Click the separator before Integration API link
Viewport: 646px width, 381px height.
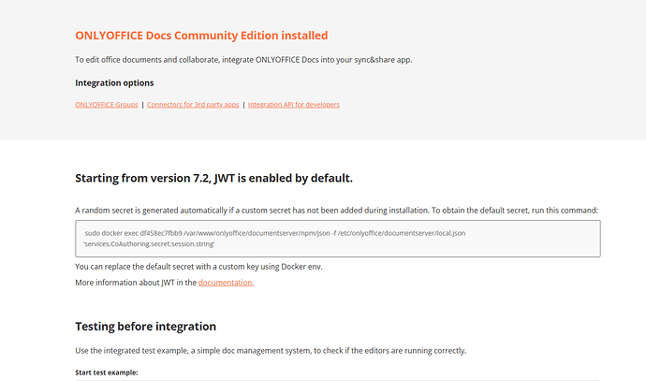tap(243, 105)
